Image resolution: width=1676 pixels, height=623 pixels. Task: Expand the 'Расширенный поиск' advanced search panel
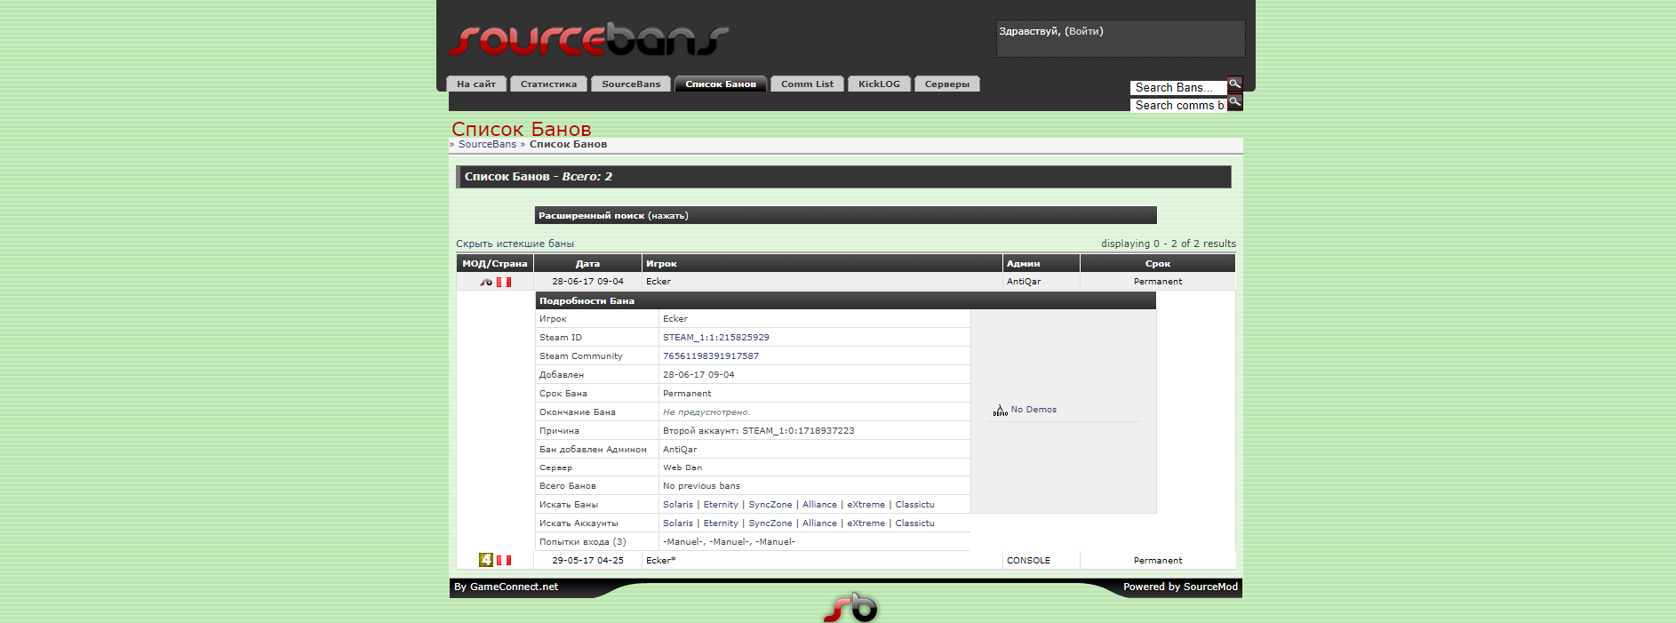pos(667,216)
